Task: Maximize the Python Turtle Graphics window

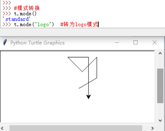Action: (x=135, y=42)
